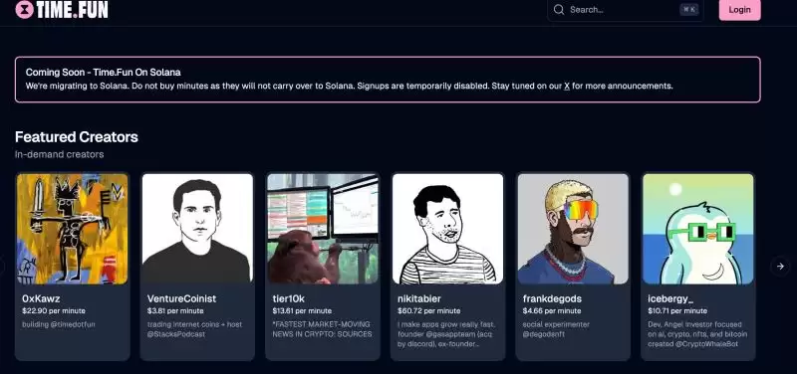Open the 0xKawz avatar artwork

click(x=72, y=229)
